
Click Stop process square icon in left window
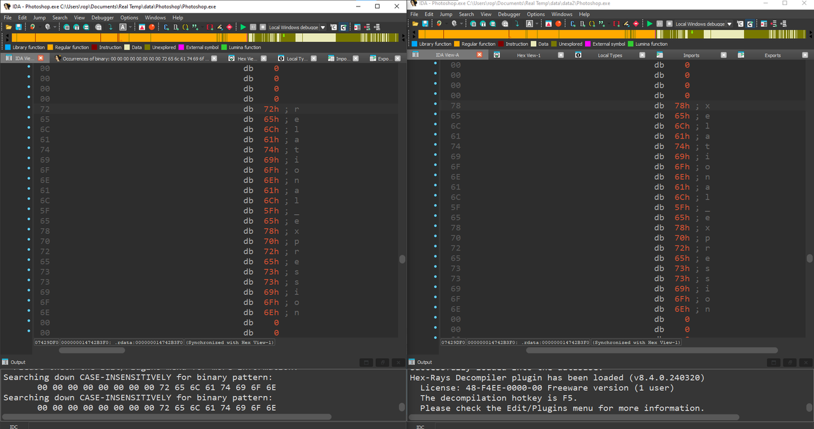[263, 27]
